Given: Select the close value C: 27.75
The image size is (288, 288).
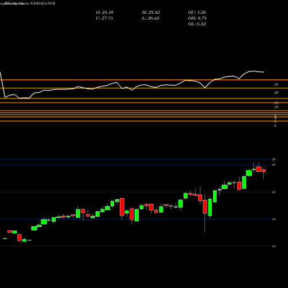Looking at the screenshot, I should (104, 18).
